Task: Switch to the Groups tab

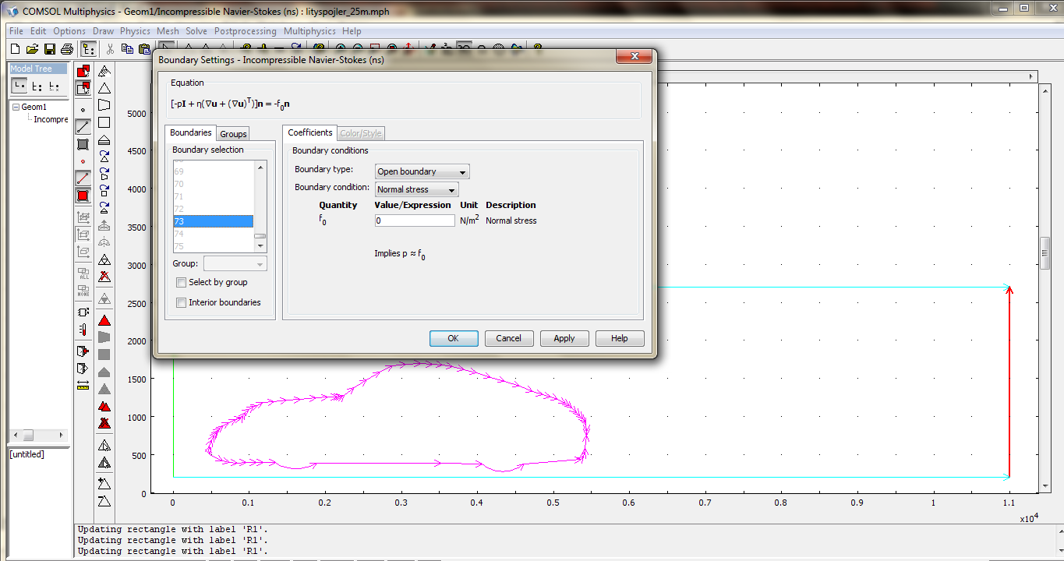Action: [233, 134]
